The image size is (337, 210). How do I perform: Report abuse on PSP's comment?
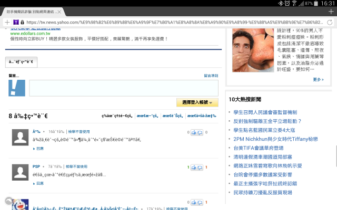point(76,166)
